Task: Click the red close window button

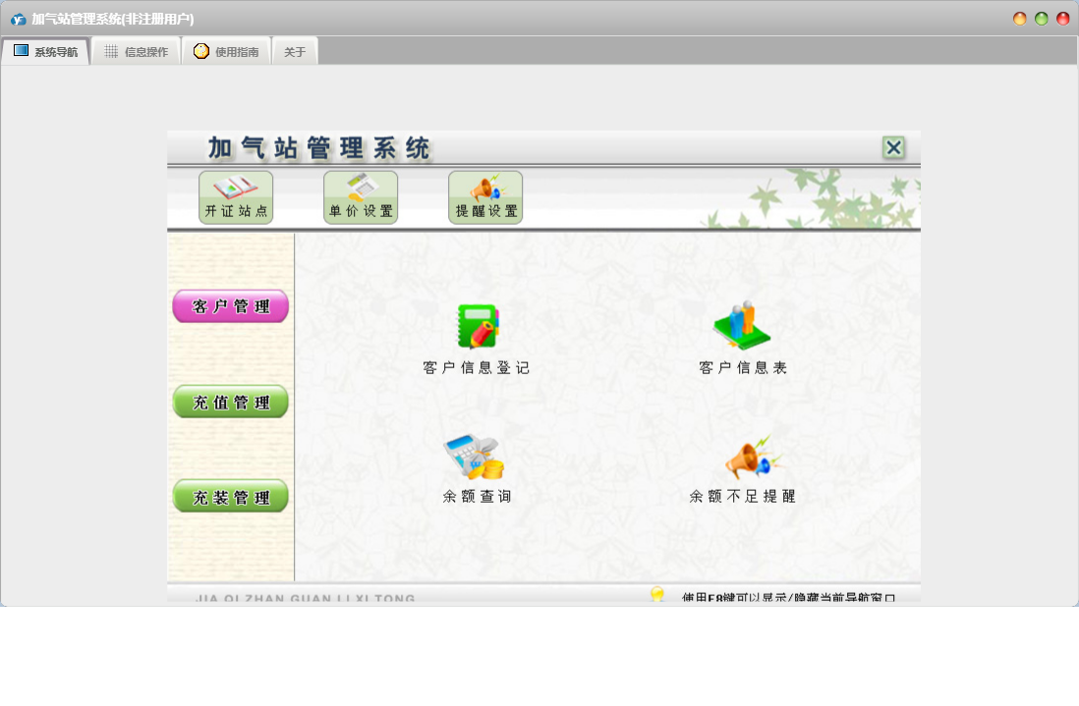Action: point(1063,19)
